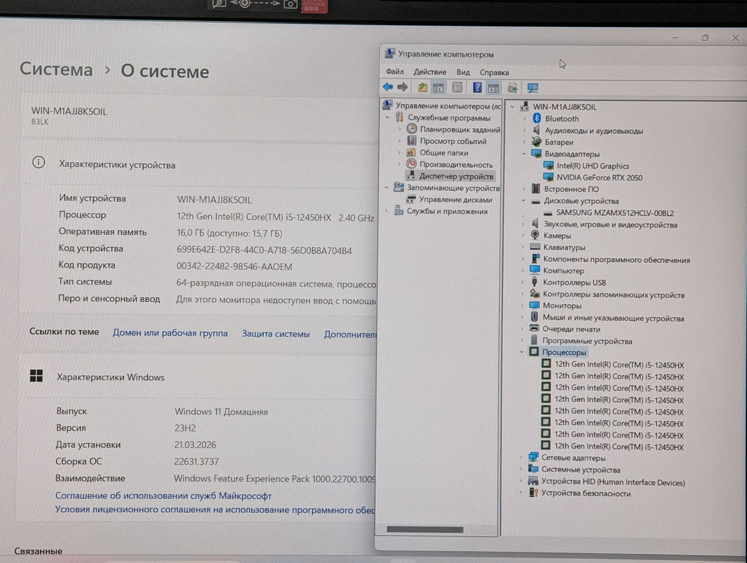Click the Up one level folder icon
This screenshot has width=747, height=563.
[423, 88]
